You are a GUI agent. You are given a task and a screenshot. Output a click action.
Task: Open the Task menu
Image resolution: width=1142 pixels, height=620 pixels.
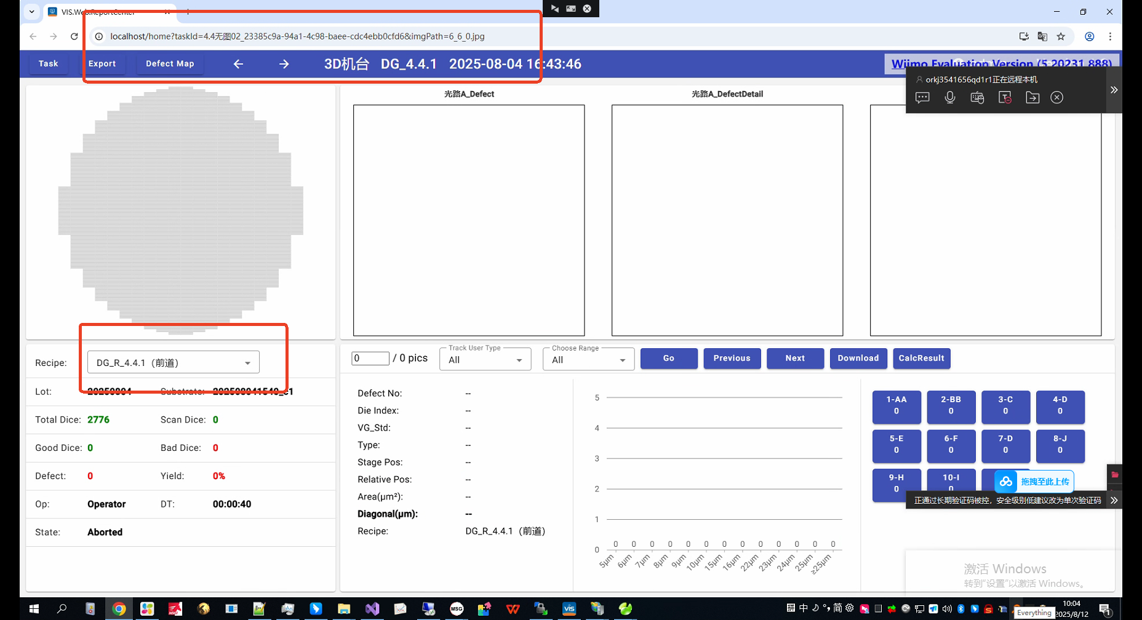click(x=48, y=63)
